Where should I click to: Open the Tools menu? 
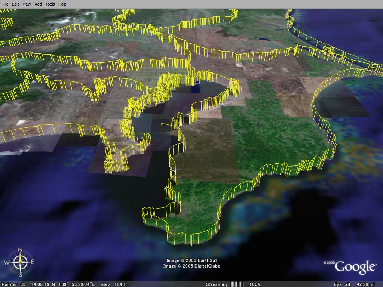tap(50, 4)
